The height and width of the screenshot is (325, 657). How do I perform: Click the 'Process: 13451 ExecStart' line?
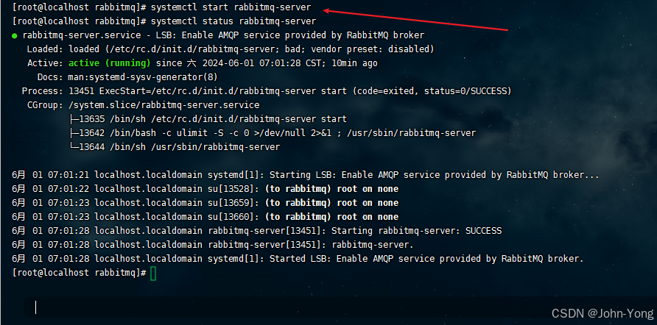(x=267, y=91)
